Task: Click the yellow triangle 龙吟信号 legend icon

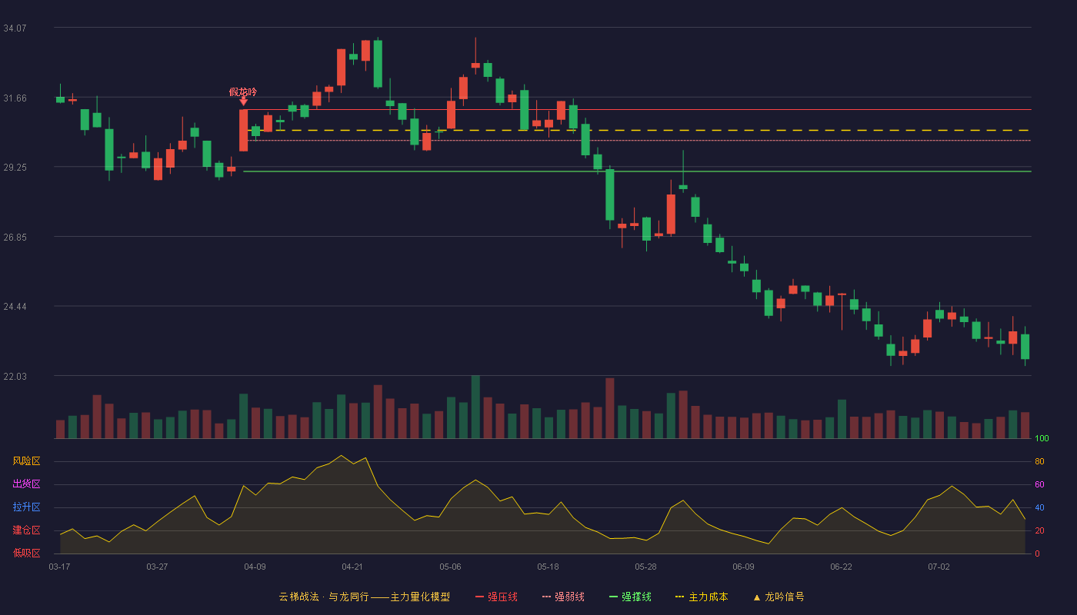Action: click(x=756, y=597)
